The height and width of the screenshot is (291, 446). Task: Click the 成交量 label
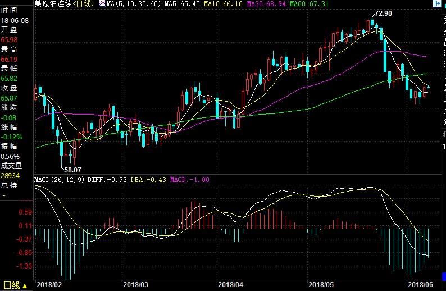click(11, 166)
